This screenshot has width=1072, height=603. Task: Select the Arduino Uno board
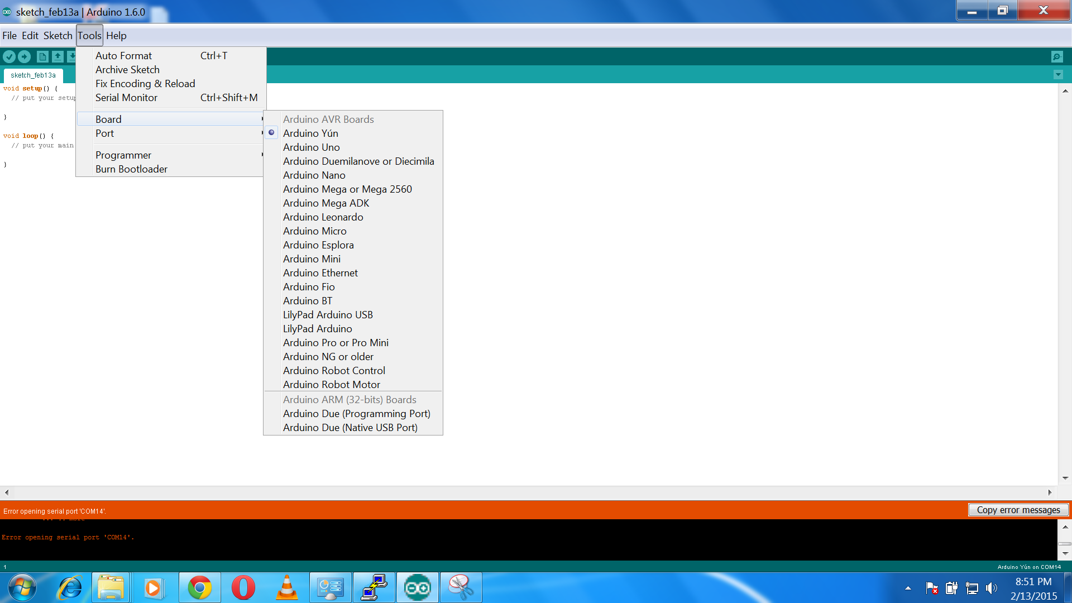[311, 147]
